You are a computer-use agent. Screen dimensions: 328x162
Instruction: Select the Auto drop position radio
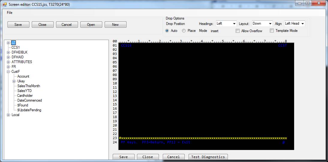pos(167,31)
